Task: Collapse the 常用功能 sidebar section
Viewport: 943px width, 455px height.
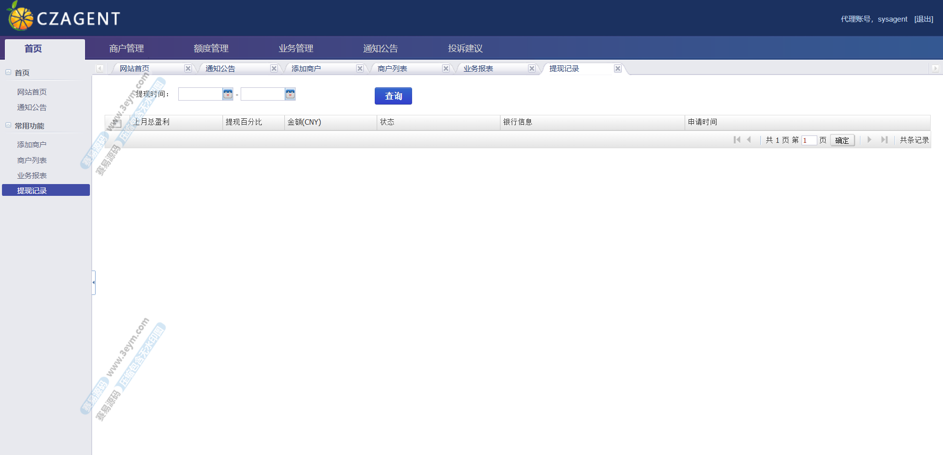Action: pyautogui.click(x=8, y=125)
